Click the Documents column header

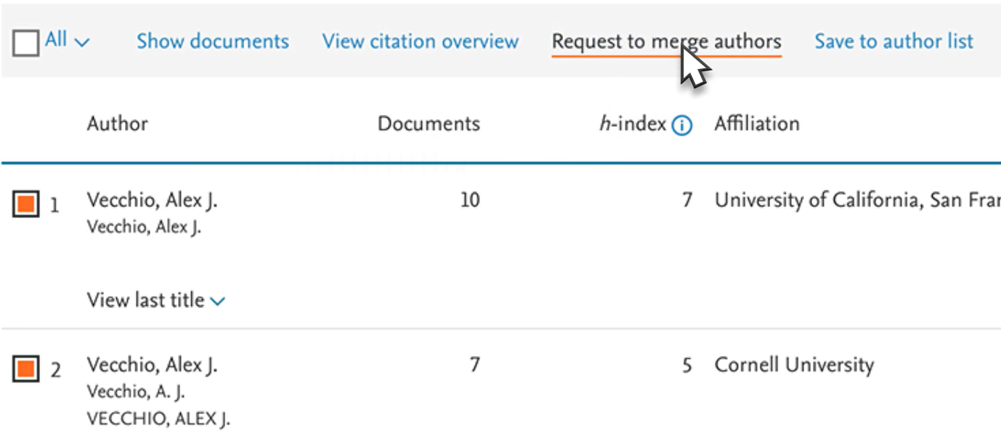(429, 124)
